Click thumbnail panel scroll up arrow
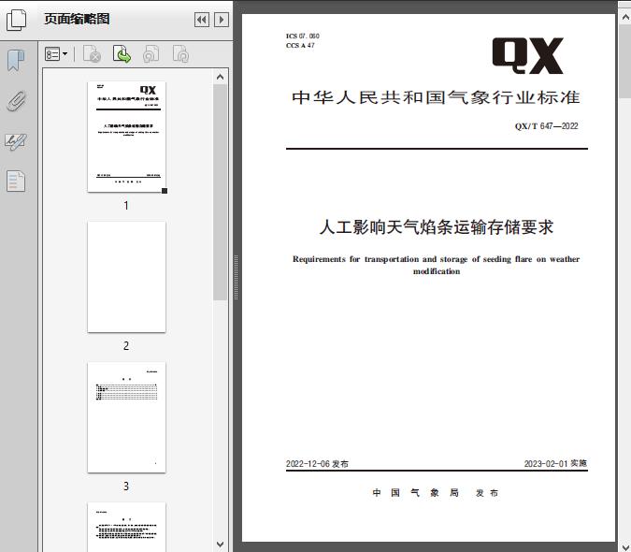This screenshot has height=552, width=631. [220, 77]
